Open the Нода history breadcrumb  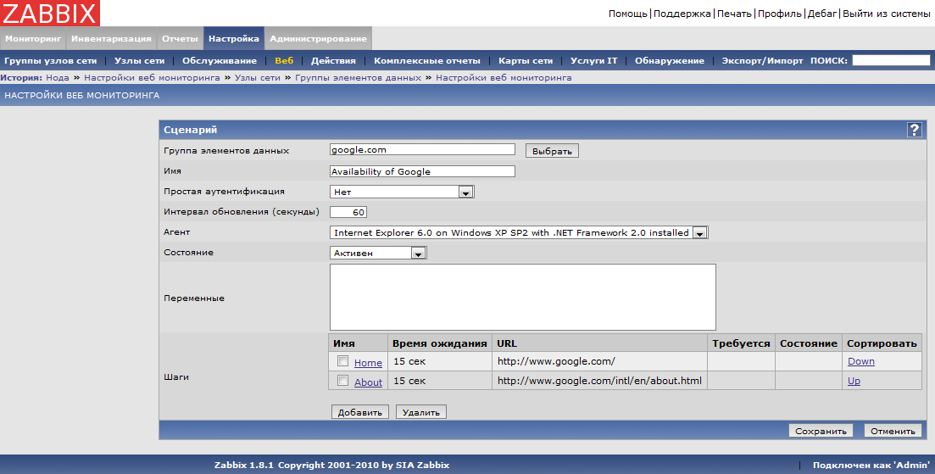58,77
